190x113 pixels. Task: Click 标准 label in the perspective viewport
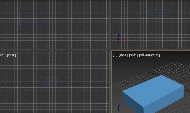pos(133,55)
